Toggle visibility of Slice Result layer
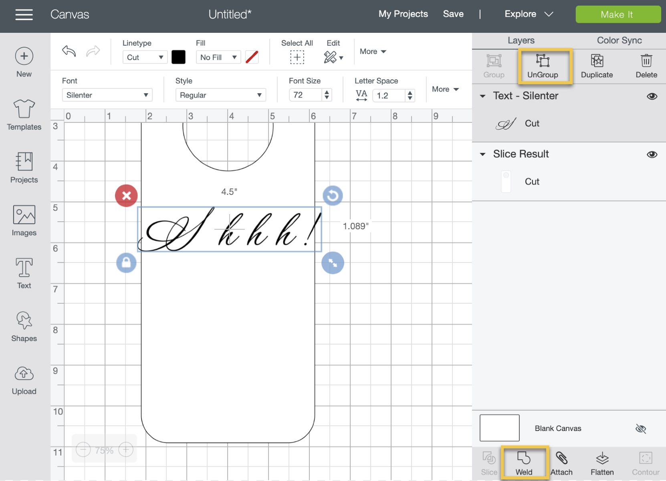The height and width of the screenshot is (481, 666). (x=652, y=154)
